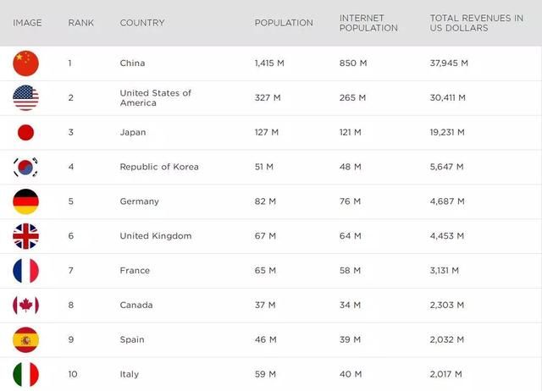Click the Republic of Korea country name

tap(159, 167)
